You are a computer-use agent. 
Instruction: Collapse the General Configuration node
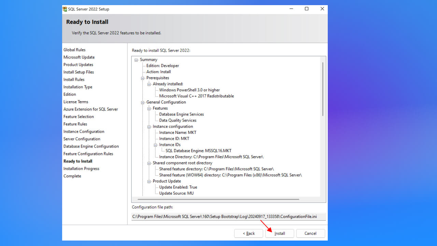pyautogui.click(x=143, y=102)
